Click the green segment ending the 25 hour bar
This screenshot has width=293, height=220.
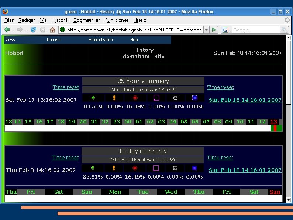[x=279, y=128]
